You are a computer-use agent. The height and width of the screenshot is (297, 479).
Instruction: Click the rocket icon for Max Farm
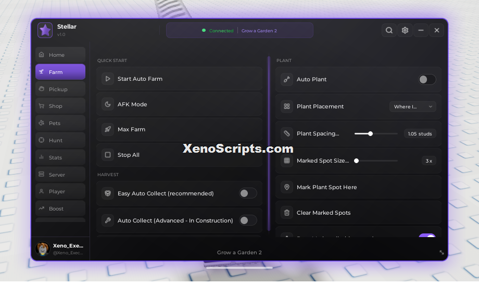click(x=108, y=129)
